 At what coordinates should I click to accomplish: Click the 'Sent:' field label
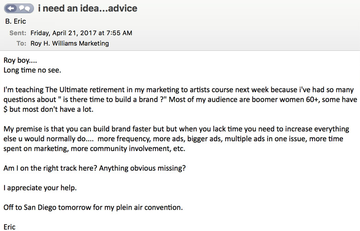[18, 33]
